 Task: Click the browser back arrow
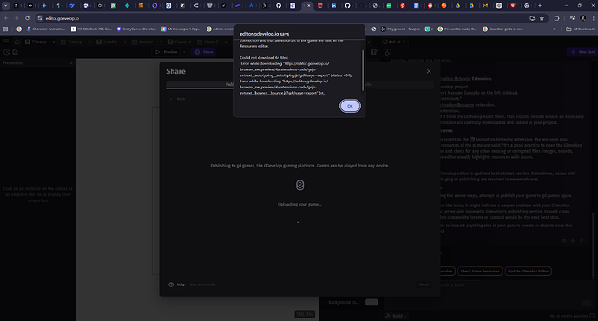[6, 18]
